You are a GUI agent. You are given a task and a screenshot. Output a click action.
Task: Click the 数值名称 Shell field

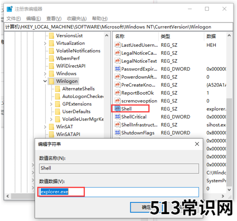tap(119, 168)
